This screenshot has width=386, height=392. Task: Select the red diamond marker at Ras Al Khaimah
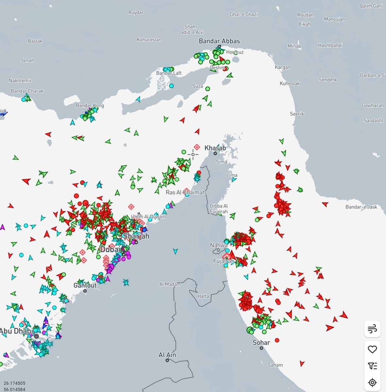187,191
